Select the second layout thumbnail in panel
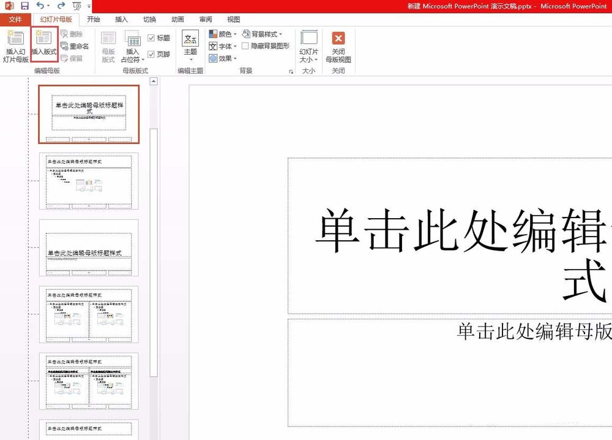 coord(89,181)
